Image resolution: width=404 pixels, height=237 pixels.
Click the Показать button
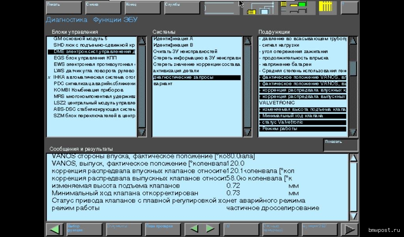pos(340,145)
